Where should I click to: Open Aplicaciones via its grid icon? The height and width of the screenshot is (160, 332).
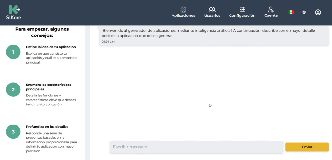click(x=183, y=10)
